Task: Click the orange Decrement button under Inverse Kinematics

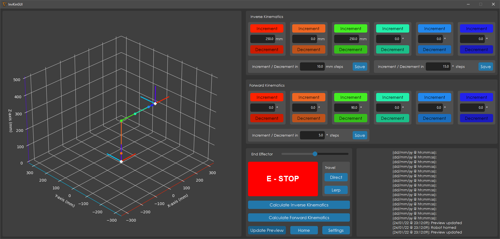Action: point(308,50)
